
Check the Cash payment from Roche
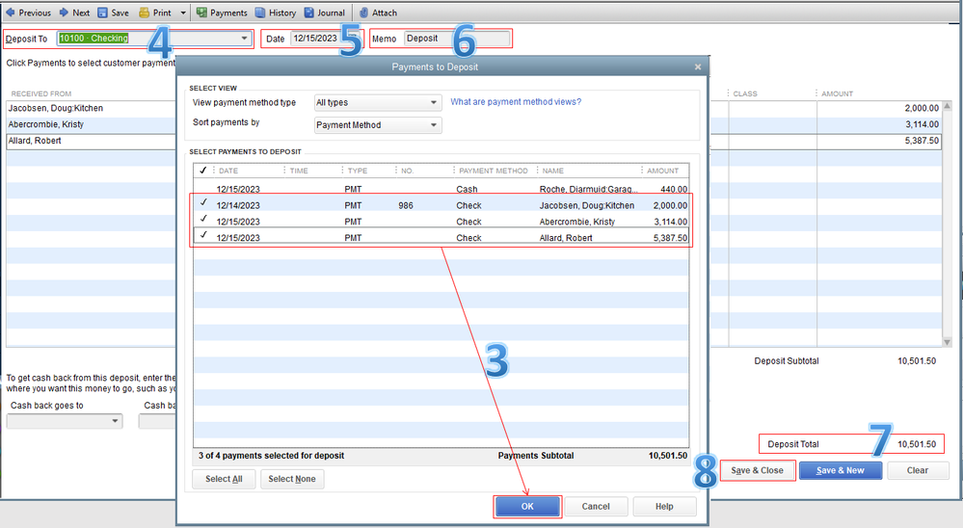[x=203, y=189]
